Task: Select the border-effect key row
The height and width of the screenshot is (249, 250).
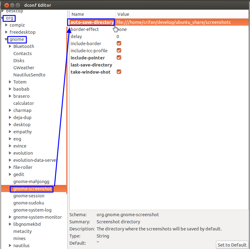Action: [x=159, y=29]
